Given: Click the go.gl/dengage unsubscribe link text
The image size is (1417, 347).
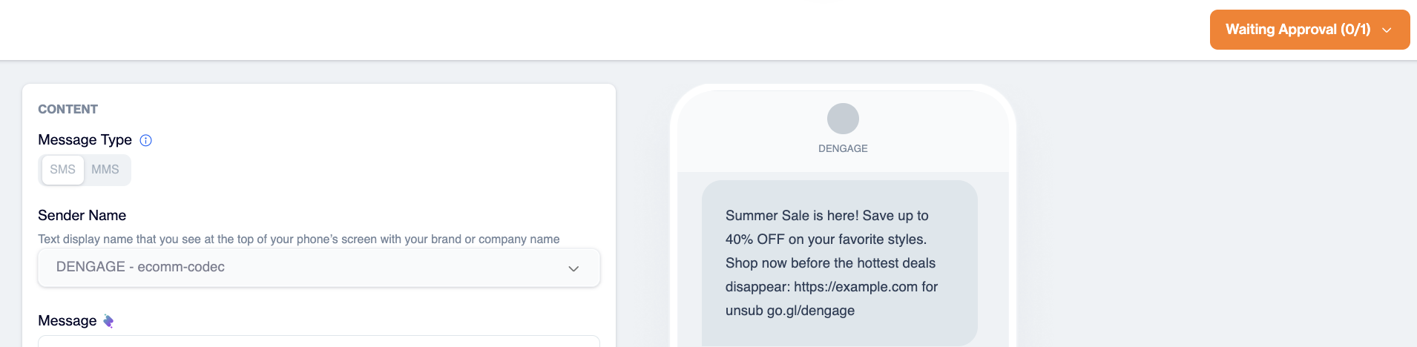Looking at the screenshot, I should [811, 311].
